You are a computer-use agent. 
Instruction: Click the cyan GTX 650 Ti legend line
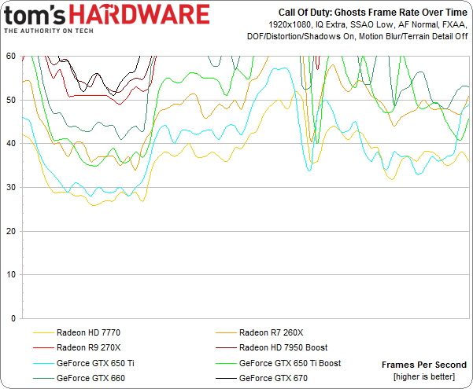coord(43,363)
